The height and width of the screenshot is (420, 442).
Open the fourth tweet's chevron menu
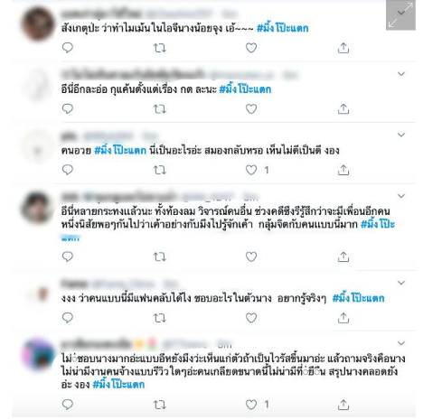coord(401,196)
